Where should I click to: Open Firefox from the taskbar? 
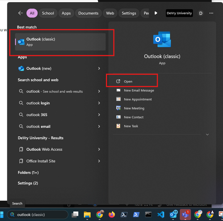tap(112, 215)
